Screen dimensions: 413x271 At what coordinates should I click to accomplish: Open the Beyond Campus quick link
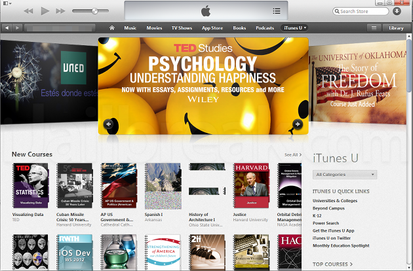pyautogui.click(x=328, y=208)
